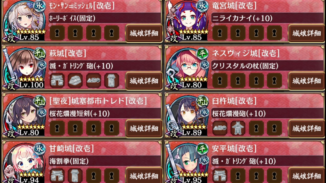Click last locked slot of ネスヴィジ城
This screenshot has width=326, height=183.
pos(274,81)
